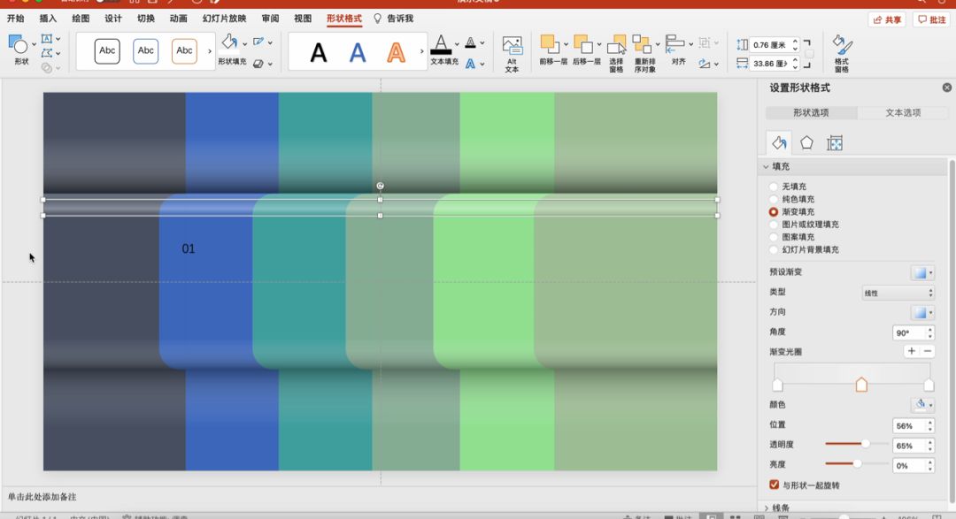Click the shape effects icon
Image resolution: width=956 pixels, height=519 pixels.
pos(258,64)
